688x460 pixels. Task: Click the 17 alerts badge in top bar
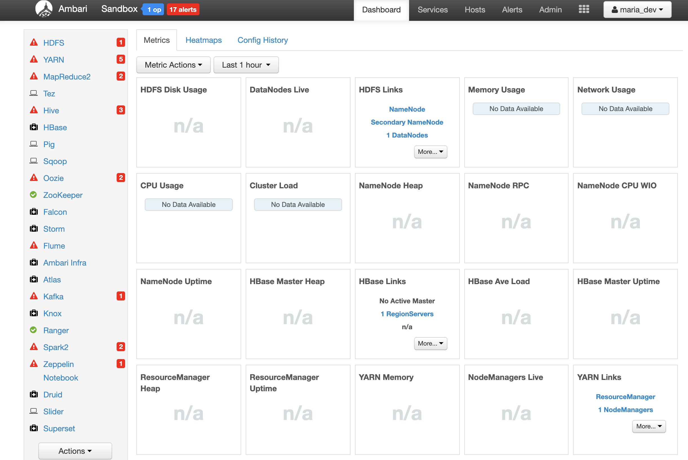[183, 9]
